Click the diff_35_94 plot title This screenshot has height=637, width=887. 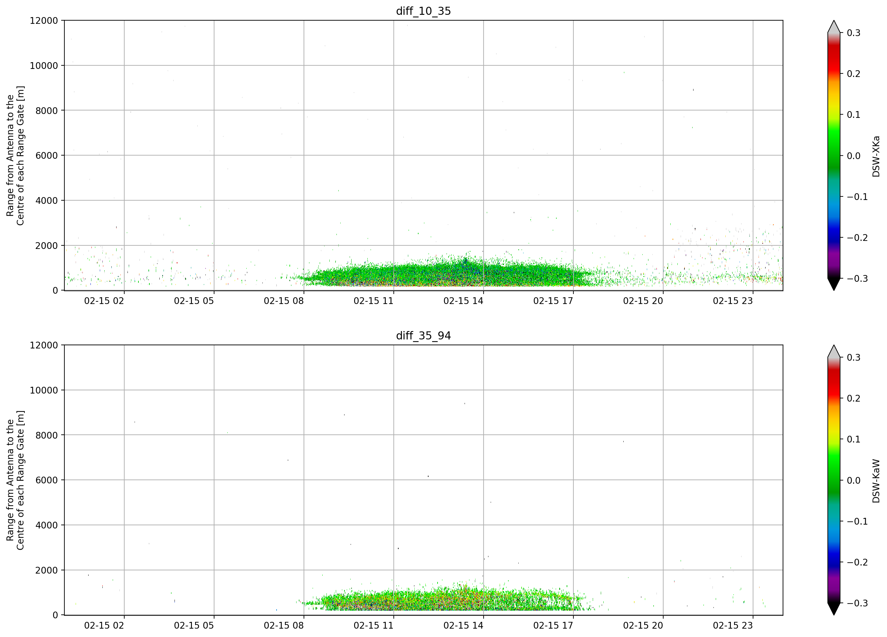tap(424, 336)
